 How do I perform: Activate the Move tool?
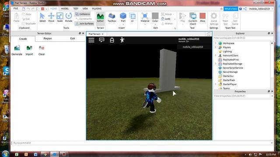tap(51, 17)
